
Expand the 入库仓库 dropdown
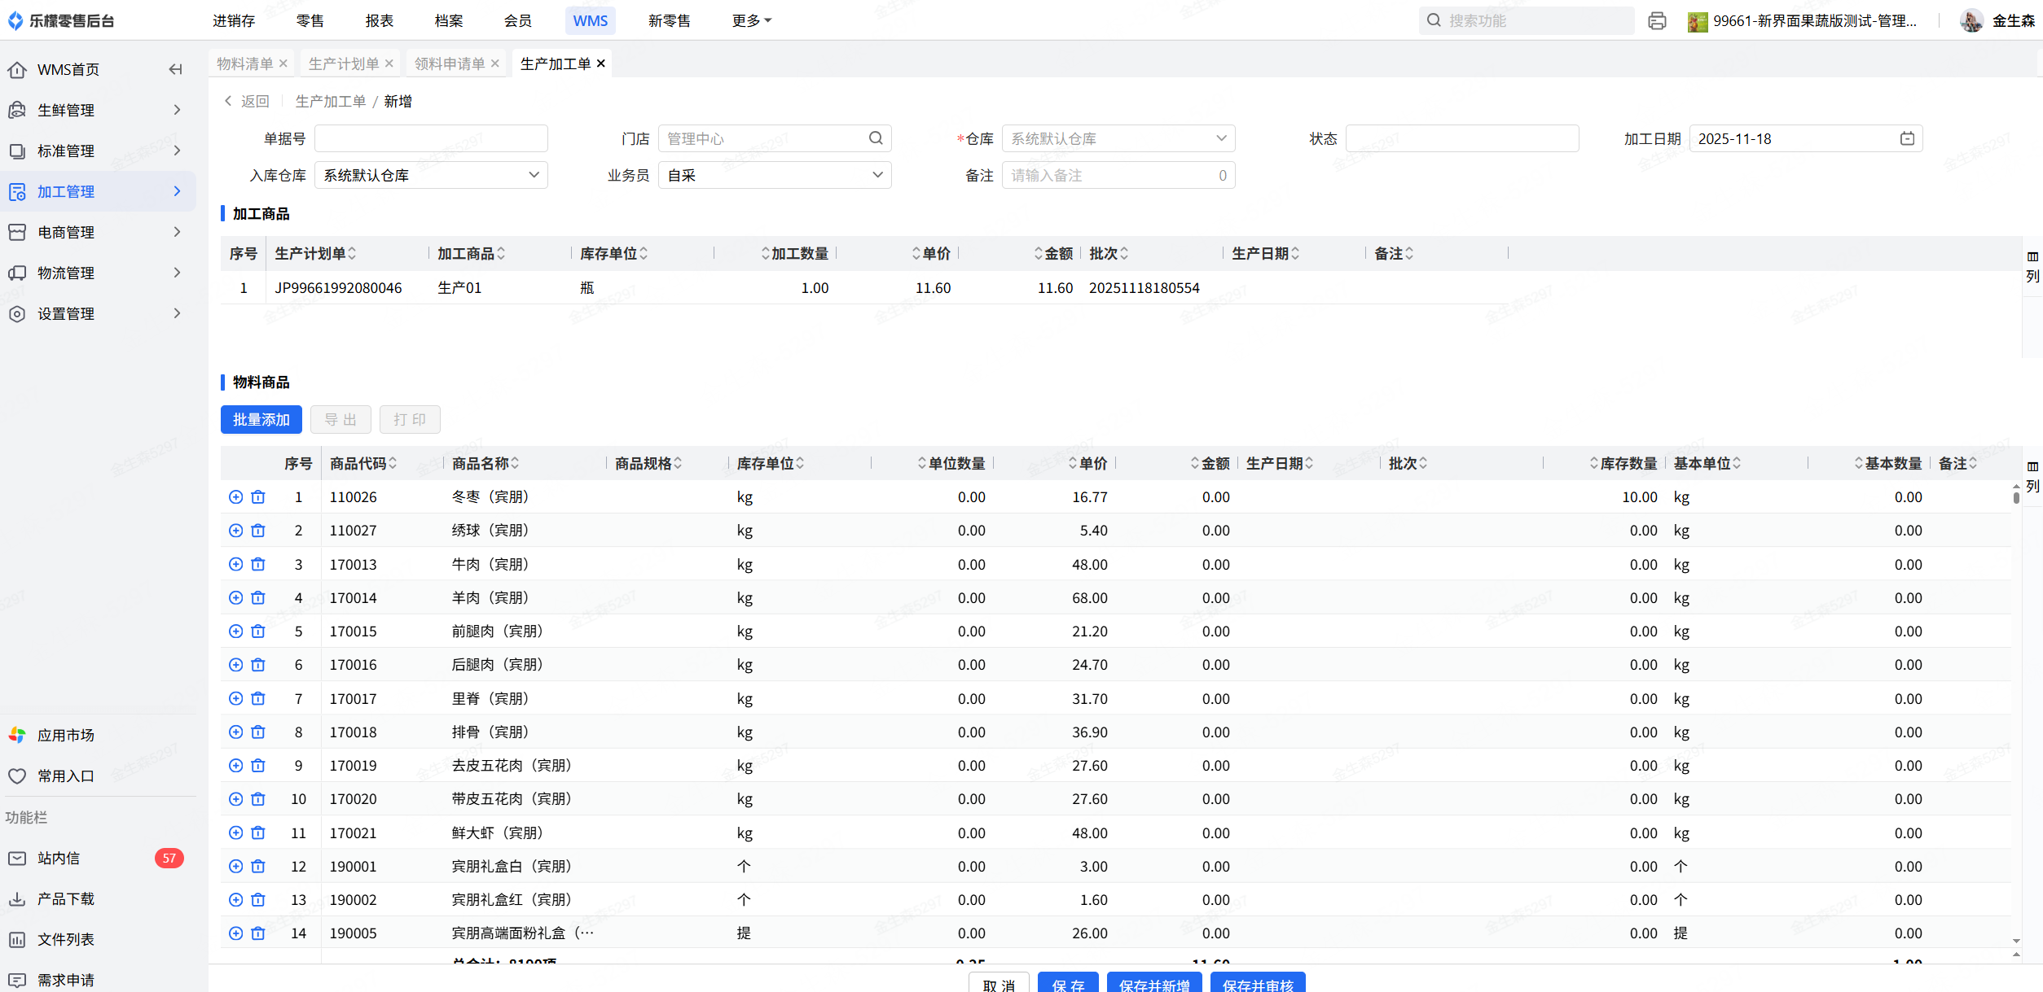tap(431, 175)
